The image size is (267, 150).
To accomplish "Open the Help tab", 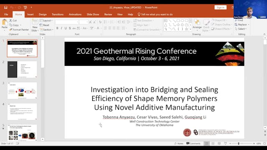I will (x=131, y=15).
